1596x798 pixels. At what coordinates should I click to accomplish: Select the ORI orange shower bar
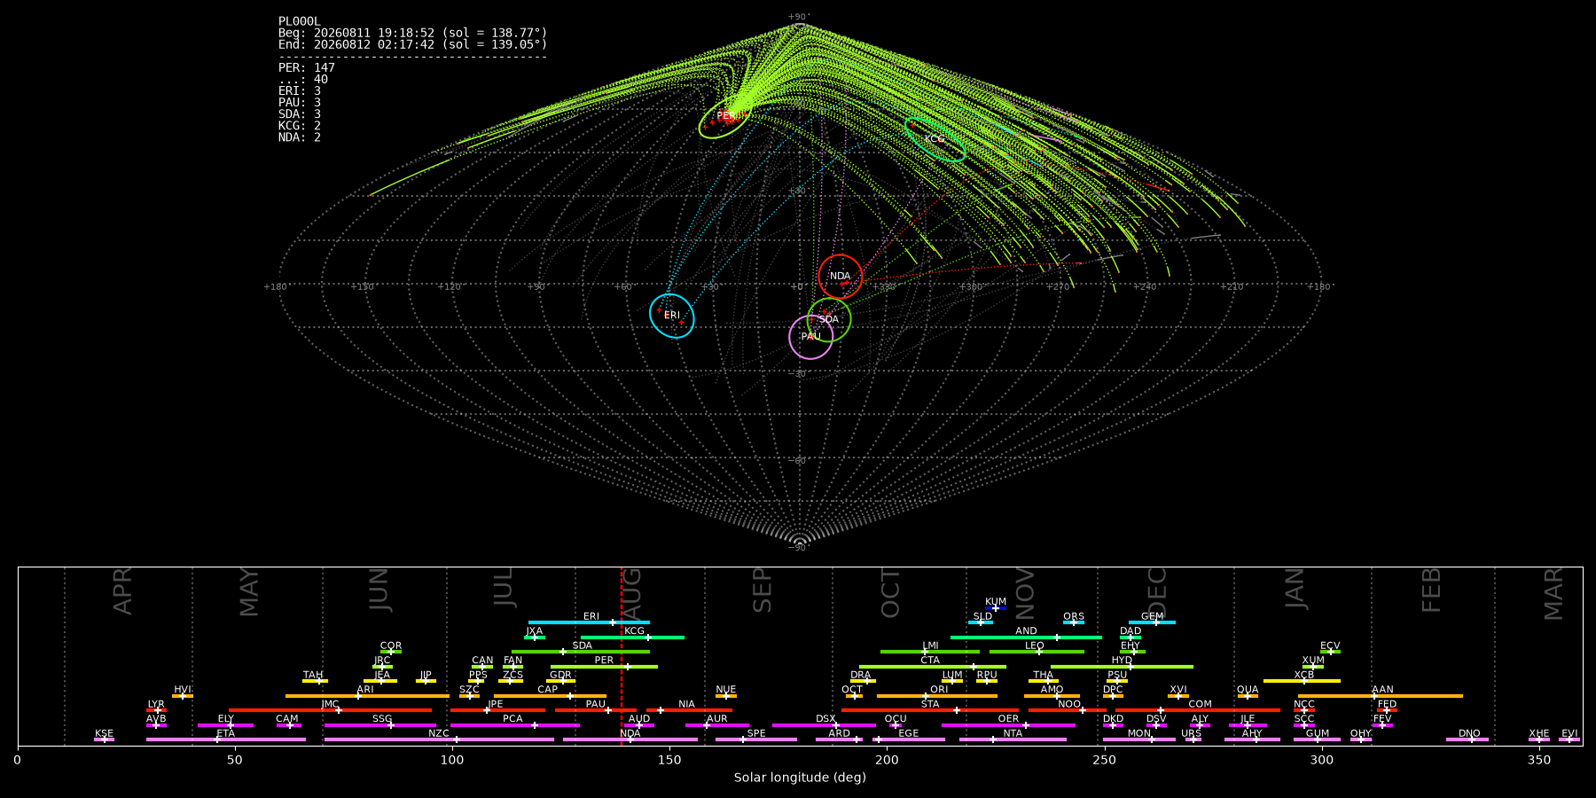pyautogui.click(x=937, y=696)
